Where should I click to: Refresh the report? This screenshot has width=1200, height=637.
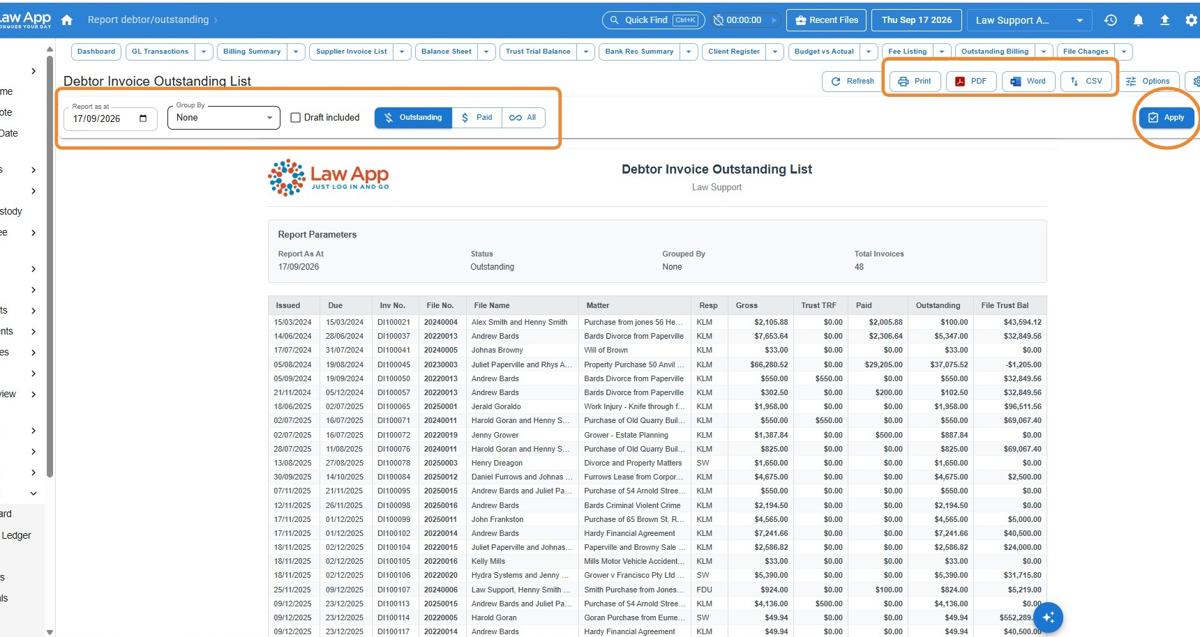853,81
